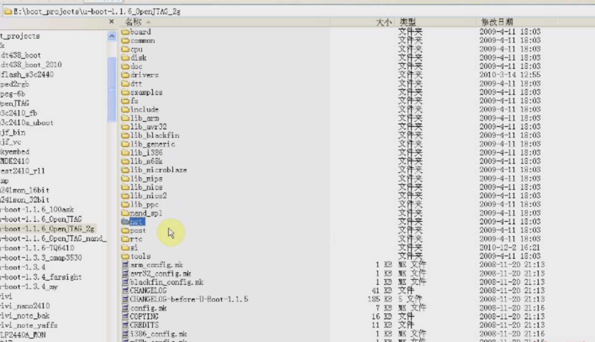
Task: Select the include folder icon
Action: [125, 109]
